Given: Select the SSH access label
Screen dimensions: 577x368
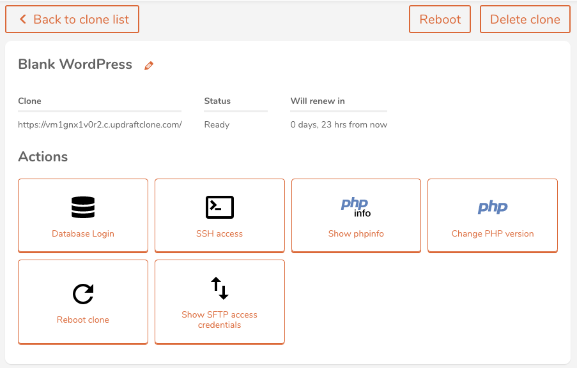Looking at the screenshot, I should 219,233.
